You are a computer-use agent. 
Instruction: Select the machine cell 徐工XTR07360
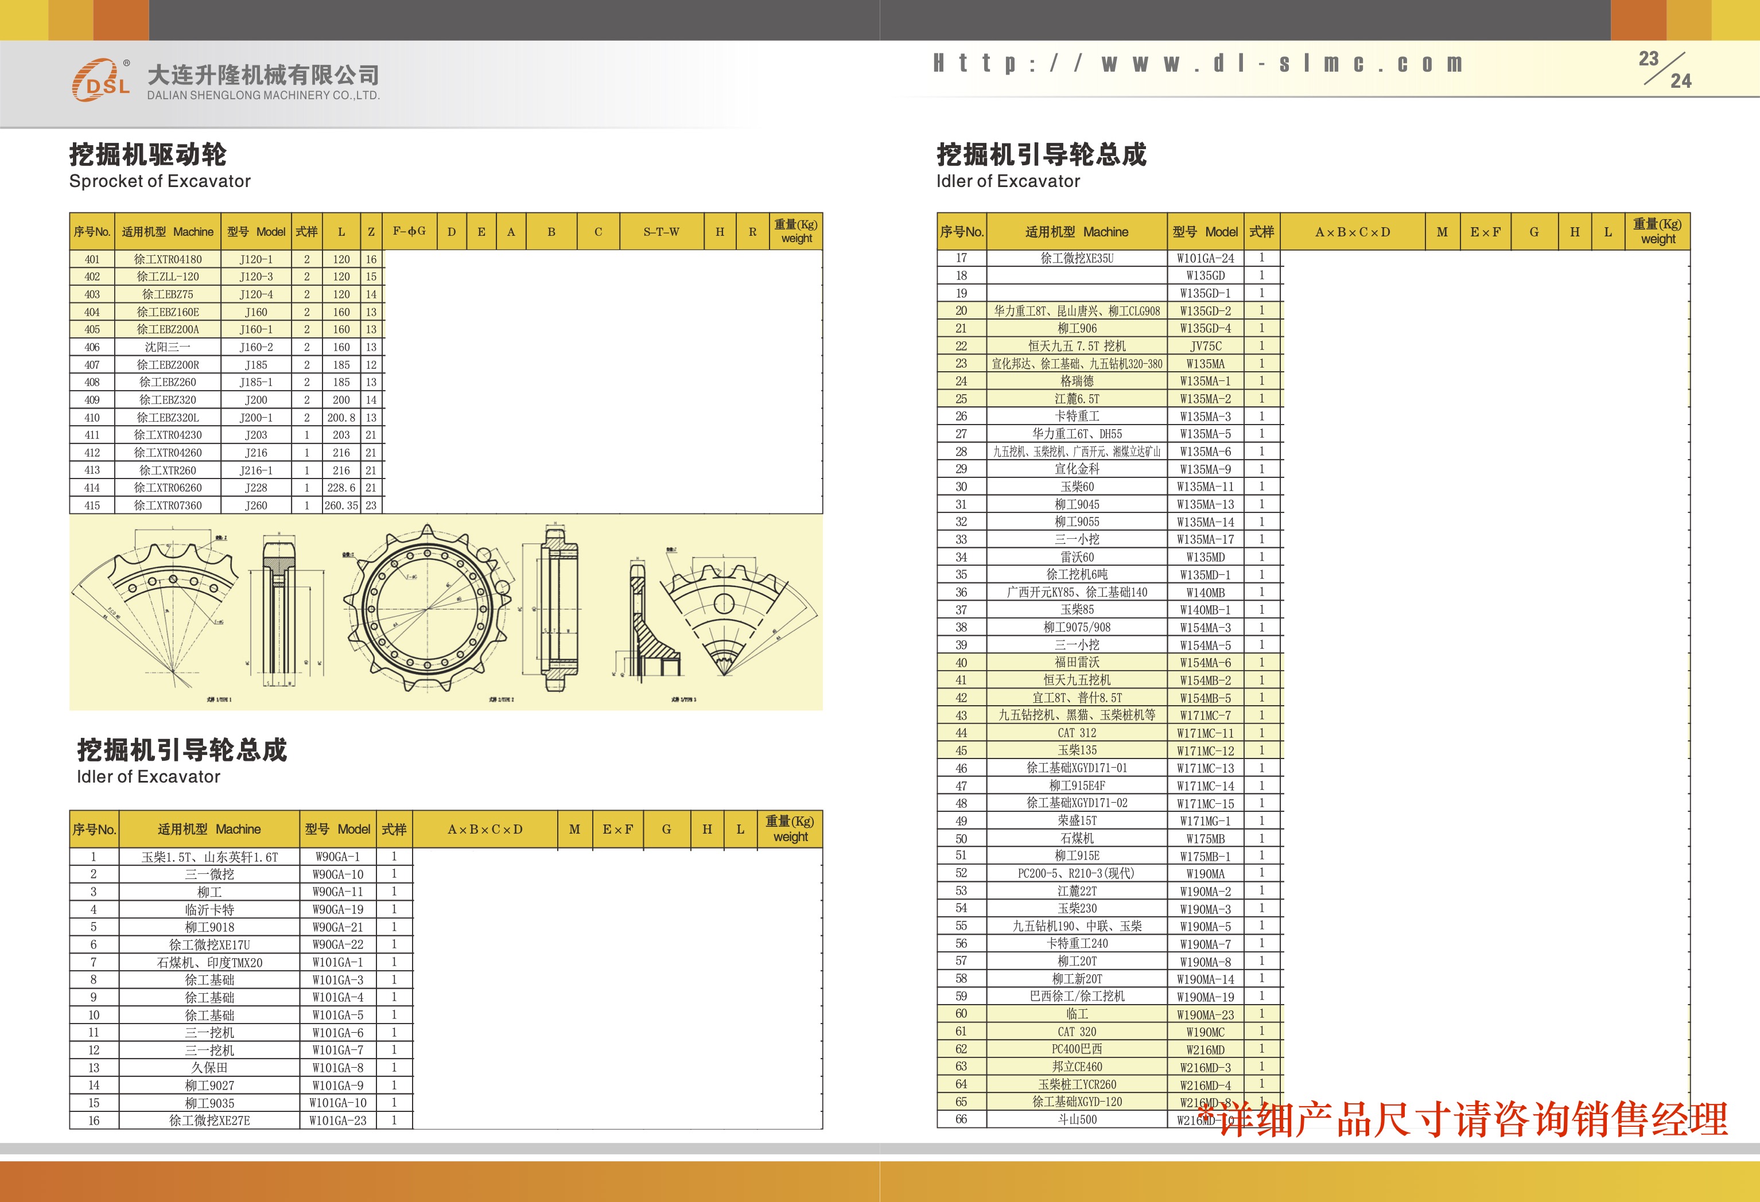tap(168, 505)
